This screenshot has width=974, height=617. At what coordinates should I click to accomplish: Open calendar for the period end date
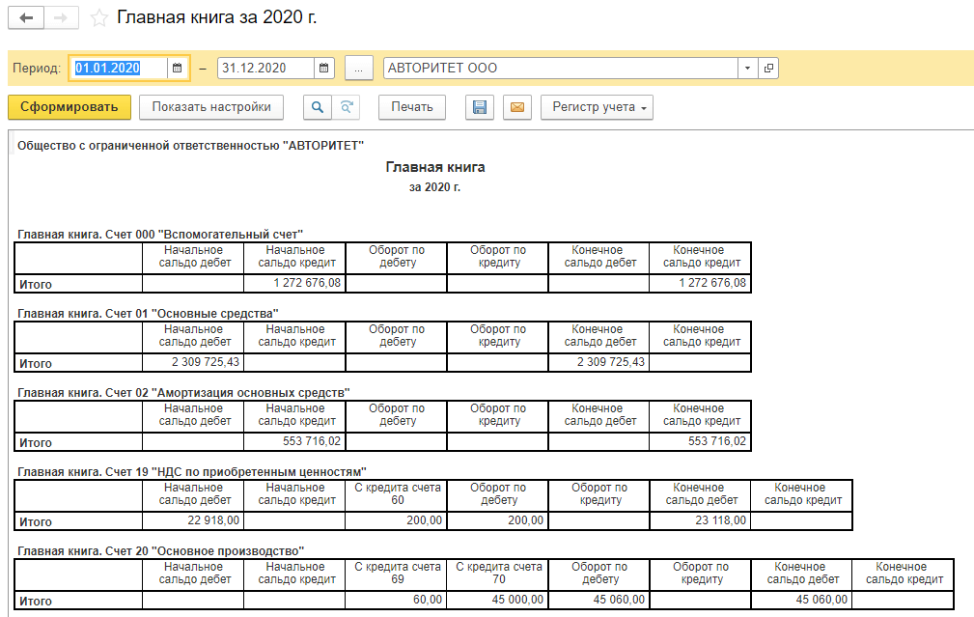(x=324, y=69)
